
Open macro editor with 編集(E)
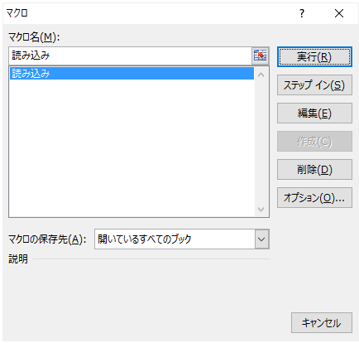314,114
